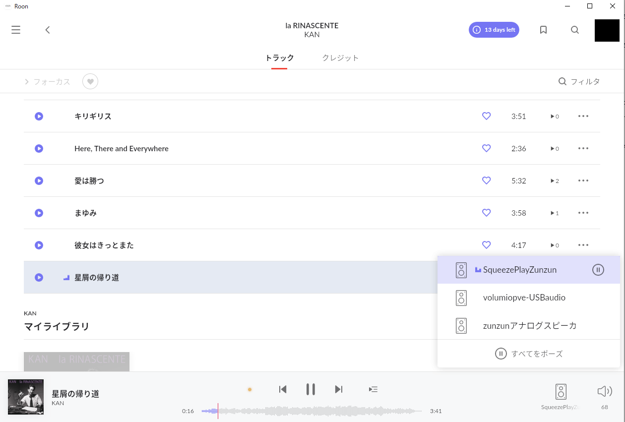Minimize the Roon window
This screenshot has height=422, width=625.
click(566, 6)
